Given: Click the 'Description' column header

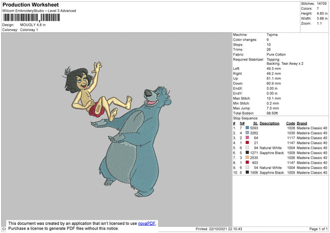Looking at the screenshot, I should tap(269, 124).
